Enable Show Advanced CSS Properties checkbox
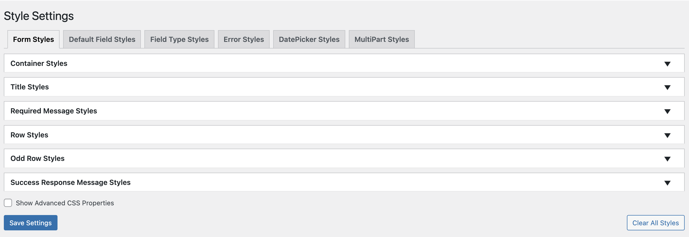 pos(8,203)
